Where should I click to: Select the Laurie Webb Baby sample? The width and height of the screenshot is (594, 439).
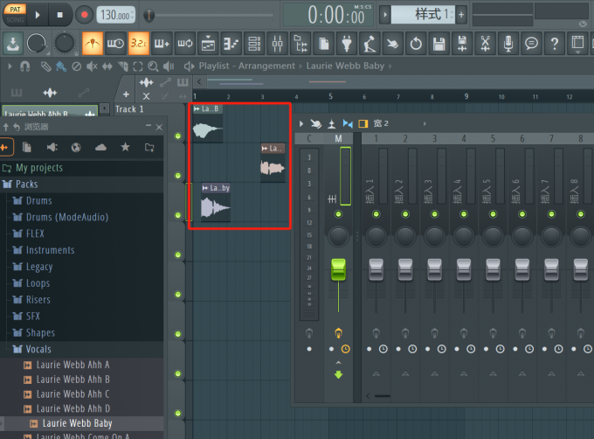[x=77, y=423]
